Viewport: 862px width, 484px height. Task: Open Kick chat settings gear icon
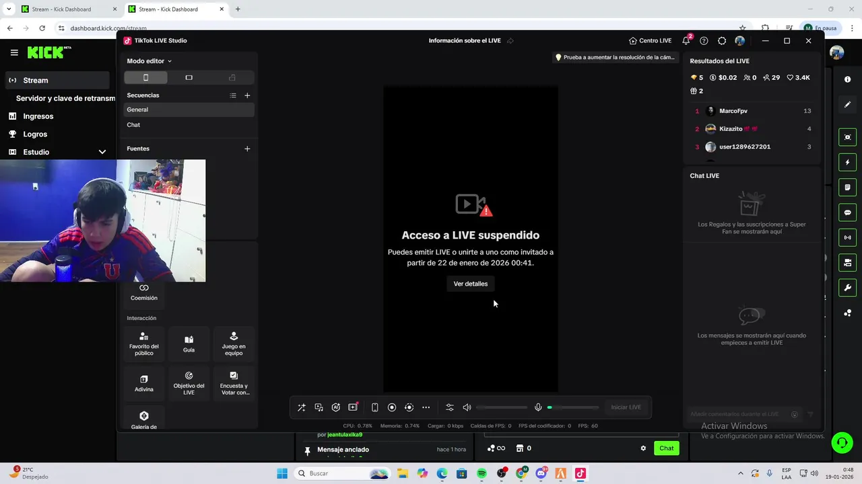pyautogui.click(x=643, y=448)
